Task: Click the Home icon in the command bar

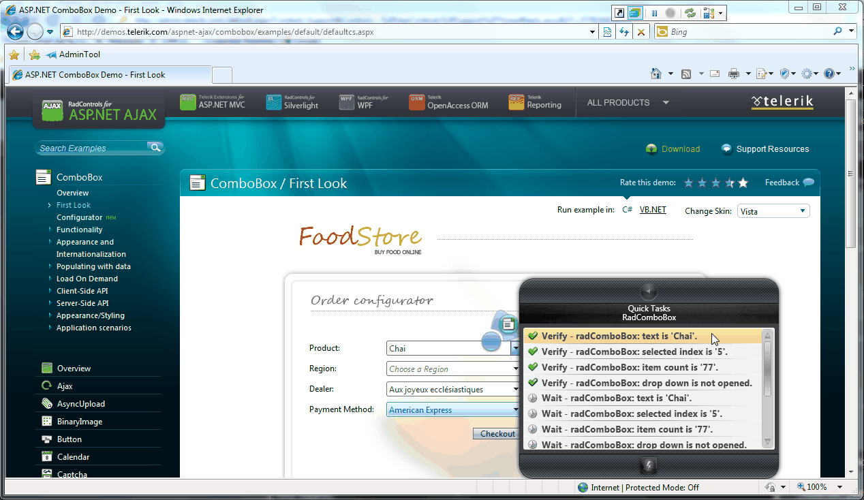Action: click(655, 74)
